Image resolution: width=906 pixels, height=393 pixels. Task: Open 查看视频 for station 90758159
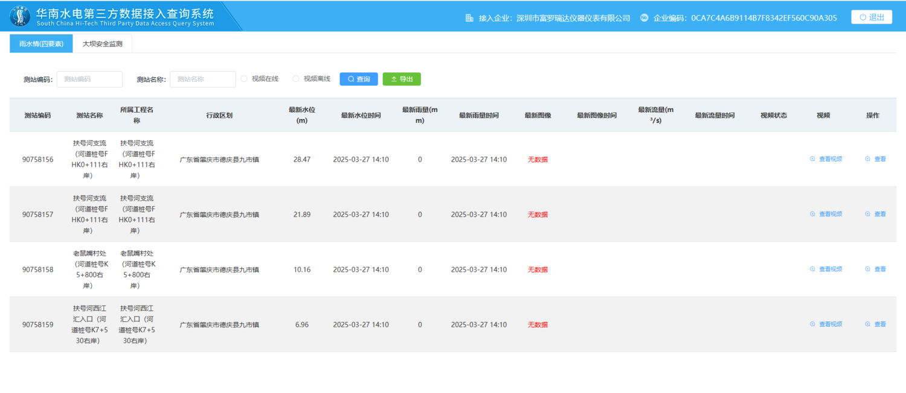(826, 324)
